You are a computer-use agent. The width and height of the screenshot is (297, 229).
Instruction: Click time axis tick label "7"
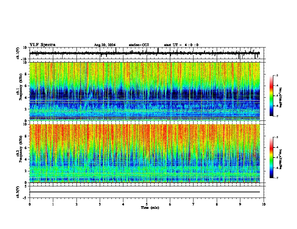tap(193, 204)
